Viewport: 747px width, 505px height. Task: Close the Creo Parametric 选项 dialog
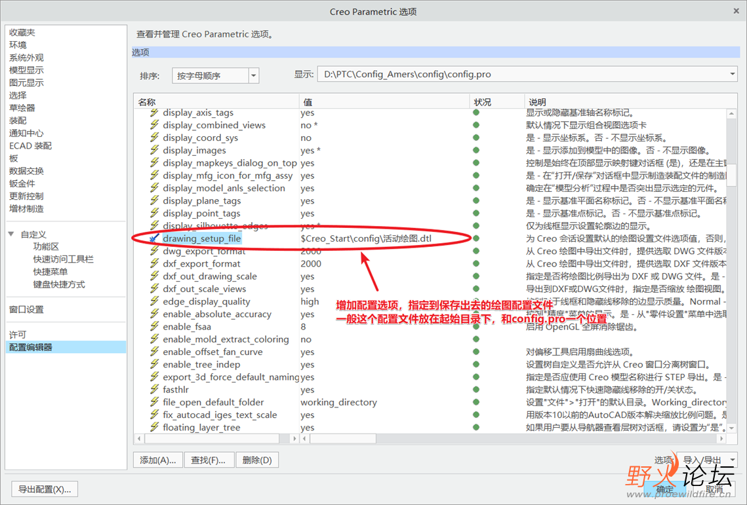[x=736, y=11]
